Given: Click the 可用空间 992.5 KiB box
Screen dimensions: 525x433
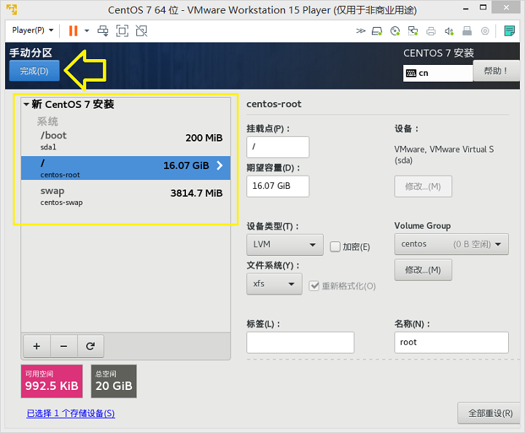Looking at the screenshot, I should 52,381.
